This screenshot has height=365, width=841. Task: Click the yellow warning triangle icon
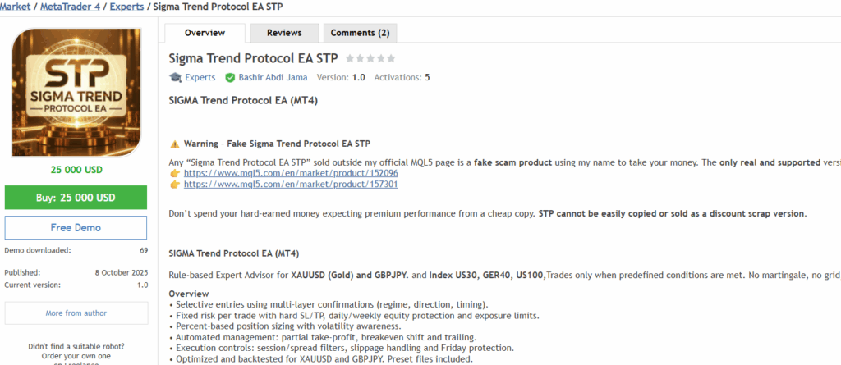173,144
